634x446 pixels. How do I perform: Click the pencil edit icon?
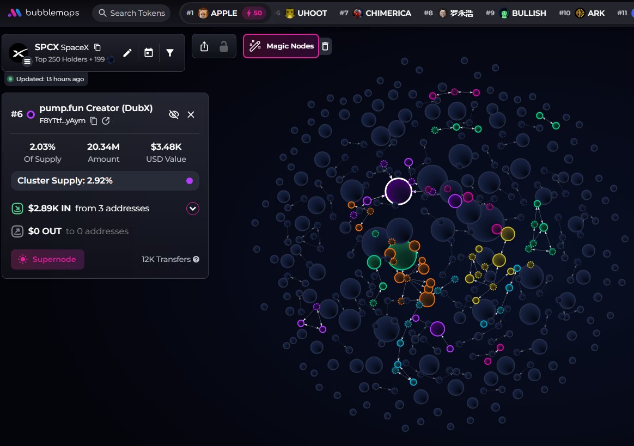[x=127, y=53]
